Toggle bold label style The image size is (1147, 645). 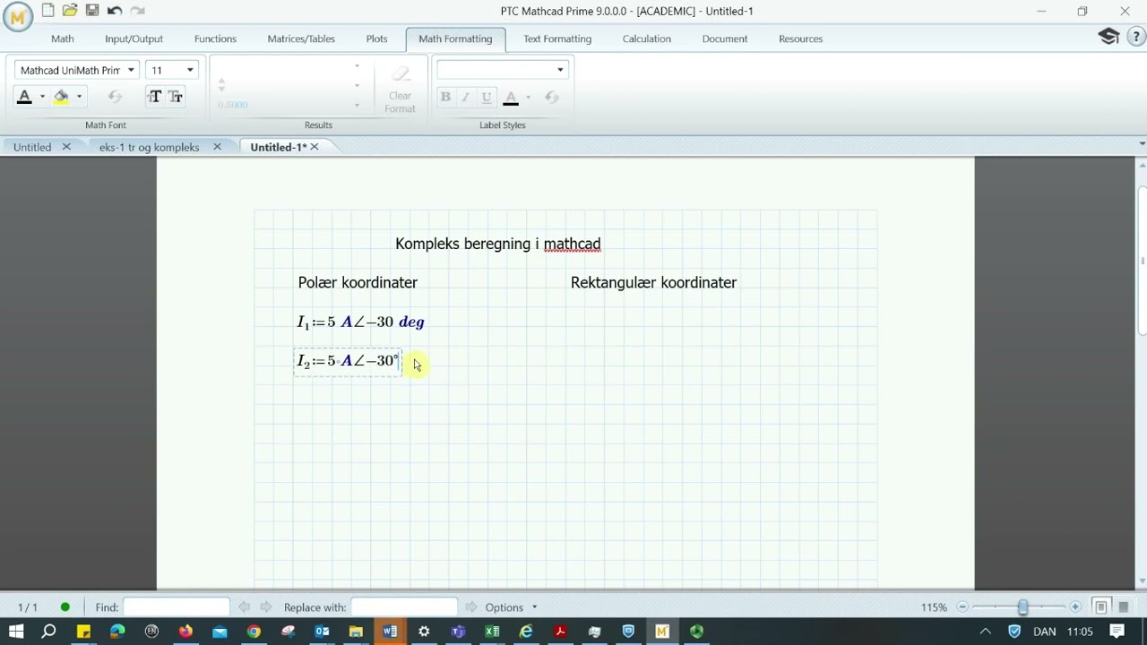click(x=445, y=97)
